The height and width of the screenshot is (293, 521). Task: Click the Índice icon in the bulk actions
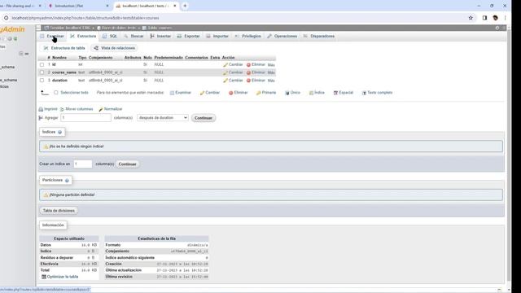[x=311, y=93]
